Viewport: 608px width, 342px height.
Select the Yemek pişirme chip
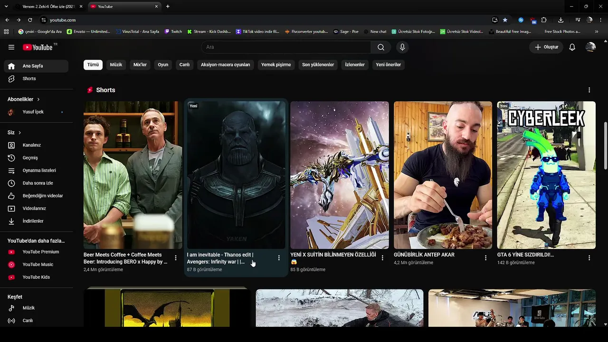(x=276, y=65)
